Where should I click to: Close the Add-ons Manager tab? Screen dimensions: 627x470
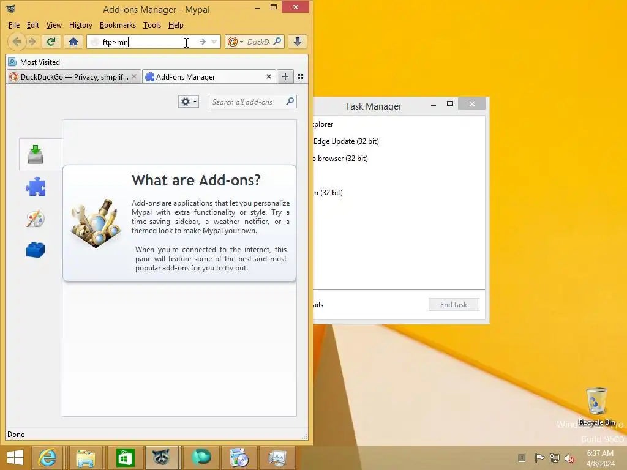pos(269,76)
